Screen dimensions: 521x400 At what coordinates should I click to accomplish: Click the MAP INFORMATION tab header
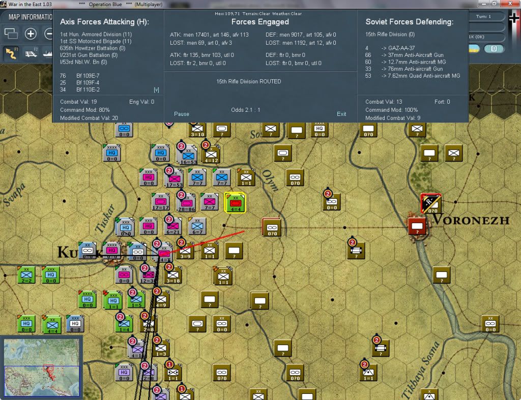point(30,17)
